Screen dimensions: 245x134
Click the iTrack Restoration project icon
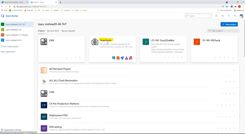(x=44, y=82)
